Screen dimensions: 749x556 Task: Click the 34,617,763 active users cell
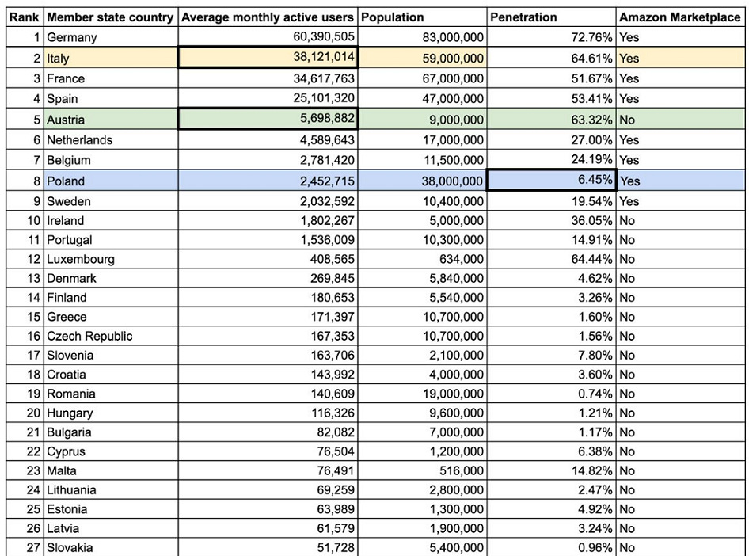[x=268, y=78]
